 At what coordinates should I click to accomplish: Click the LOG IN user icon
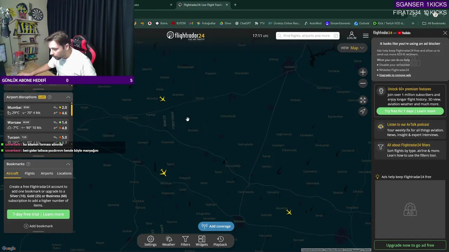[351, 35]
